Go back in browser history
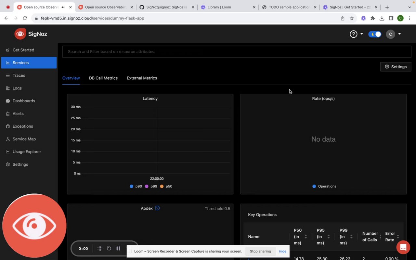The height and width of the screenshot is (260, 416). click(6, 18)
